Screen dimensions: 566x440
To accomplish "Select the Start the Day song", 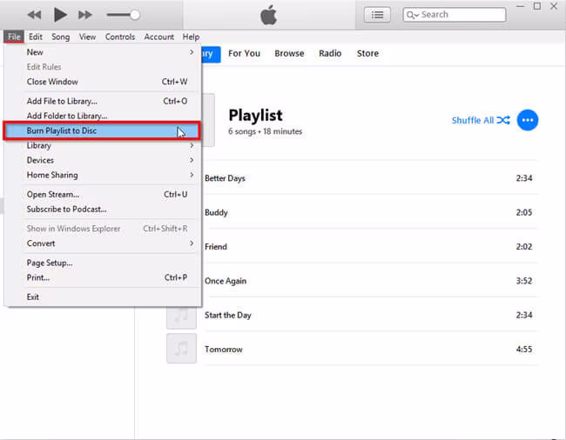I will pyautogui.click(x=352, y=315).
